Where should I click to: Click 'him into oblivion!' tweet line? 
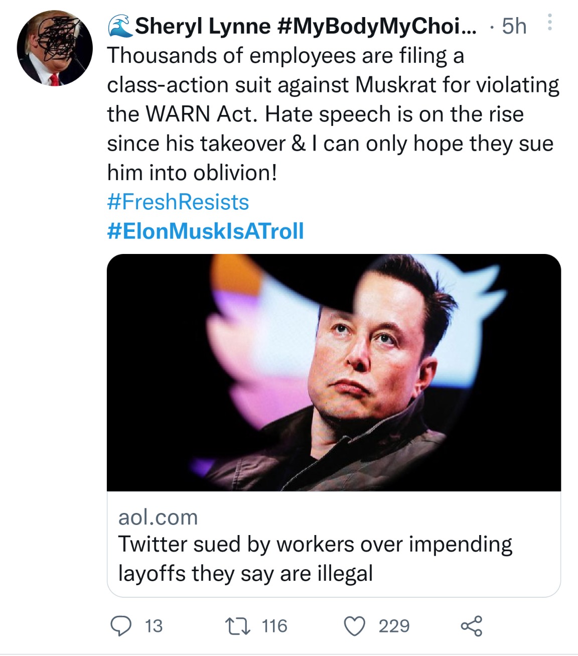192,173
